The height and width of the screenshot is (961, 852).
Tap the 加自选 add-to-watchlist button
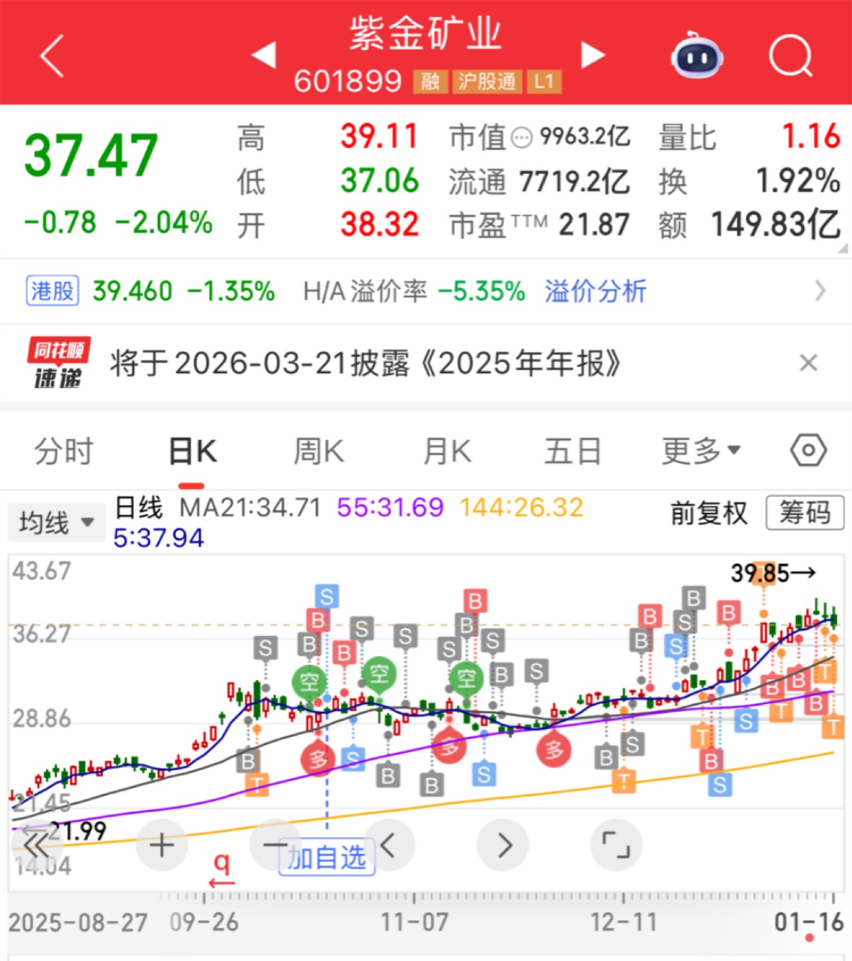327,858
